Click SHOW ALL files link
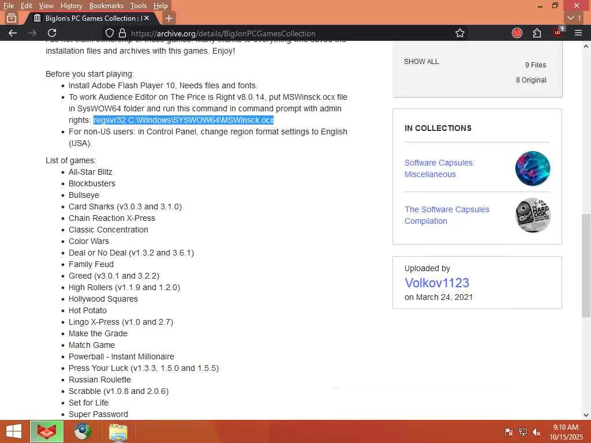 pos(421,61)
